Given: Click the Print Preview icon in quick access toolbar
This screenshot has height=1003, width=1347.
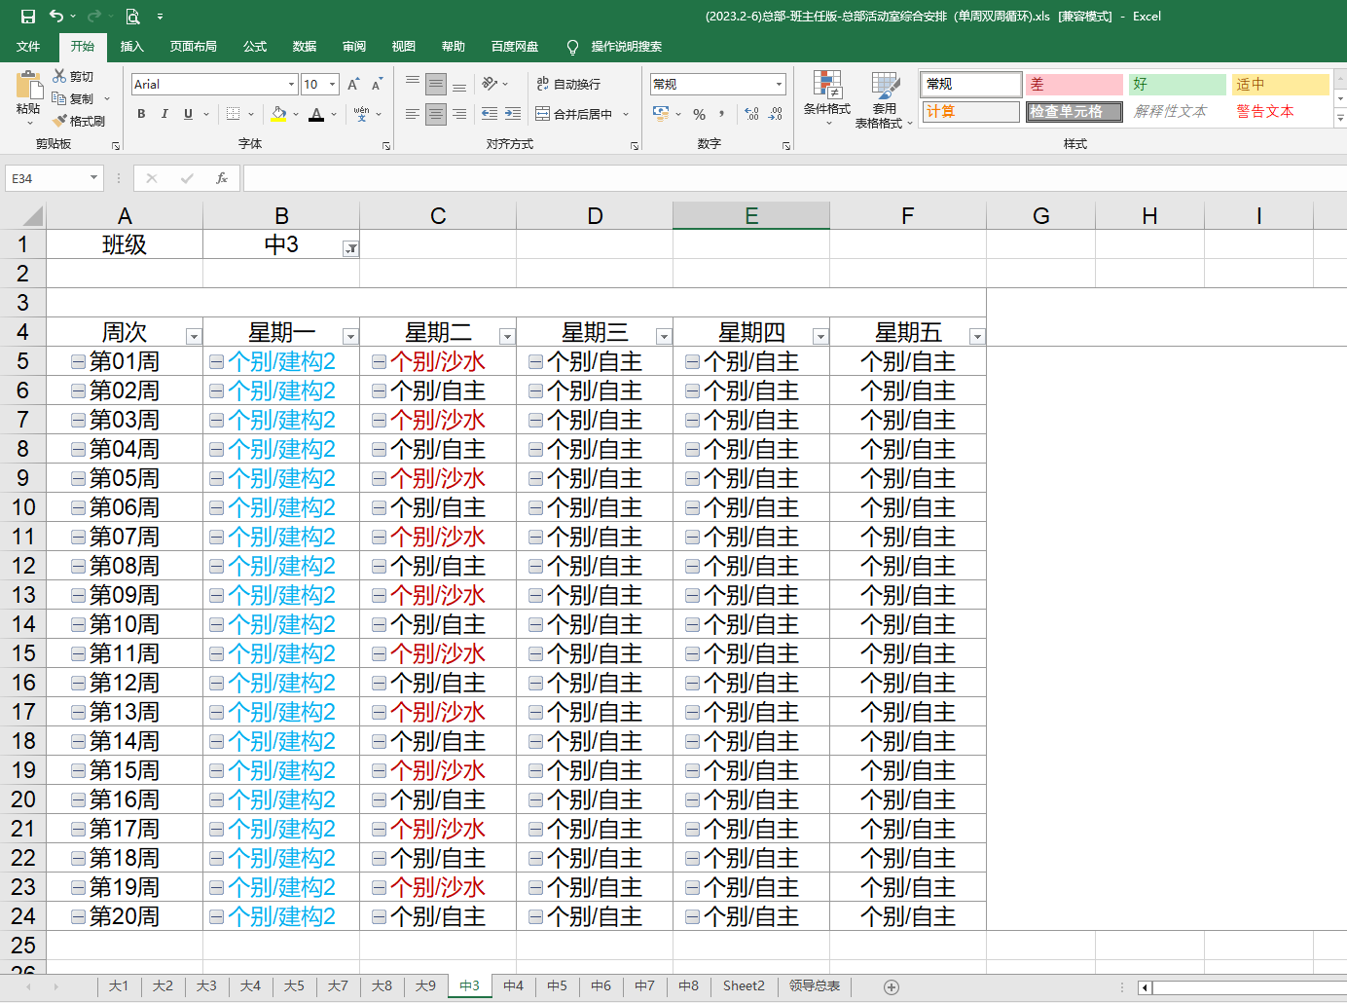Looking at the screenshot, I should [132, 16].
